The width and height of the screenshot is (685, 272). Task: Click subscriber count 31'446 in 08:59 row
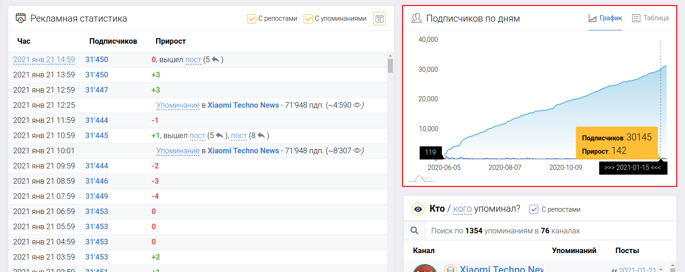(97, 181)
